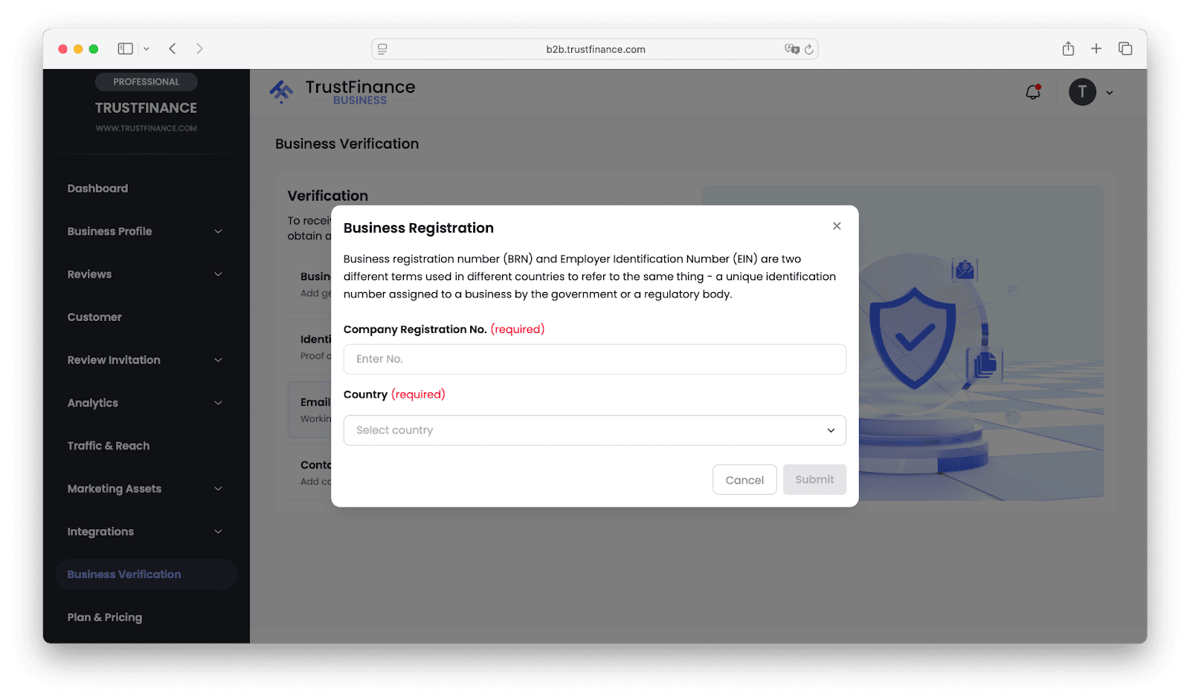Click the TrustFinance Business logo
1190x700 pixels.
coord(342,92)
